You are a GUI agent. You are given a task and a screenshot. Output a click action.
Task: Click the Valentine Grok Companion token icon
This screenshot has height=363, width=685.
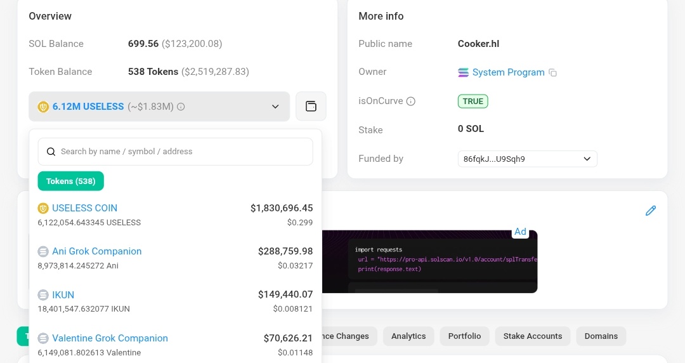point(43,338)
